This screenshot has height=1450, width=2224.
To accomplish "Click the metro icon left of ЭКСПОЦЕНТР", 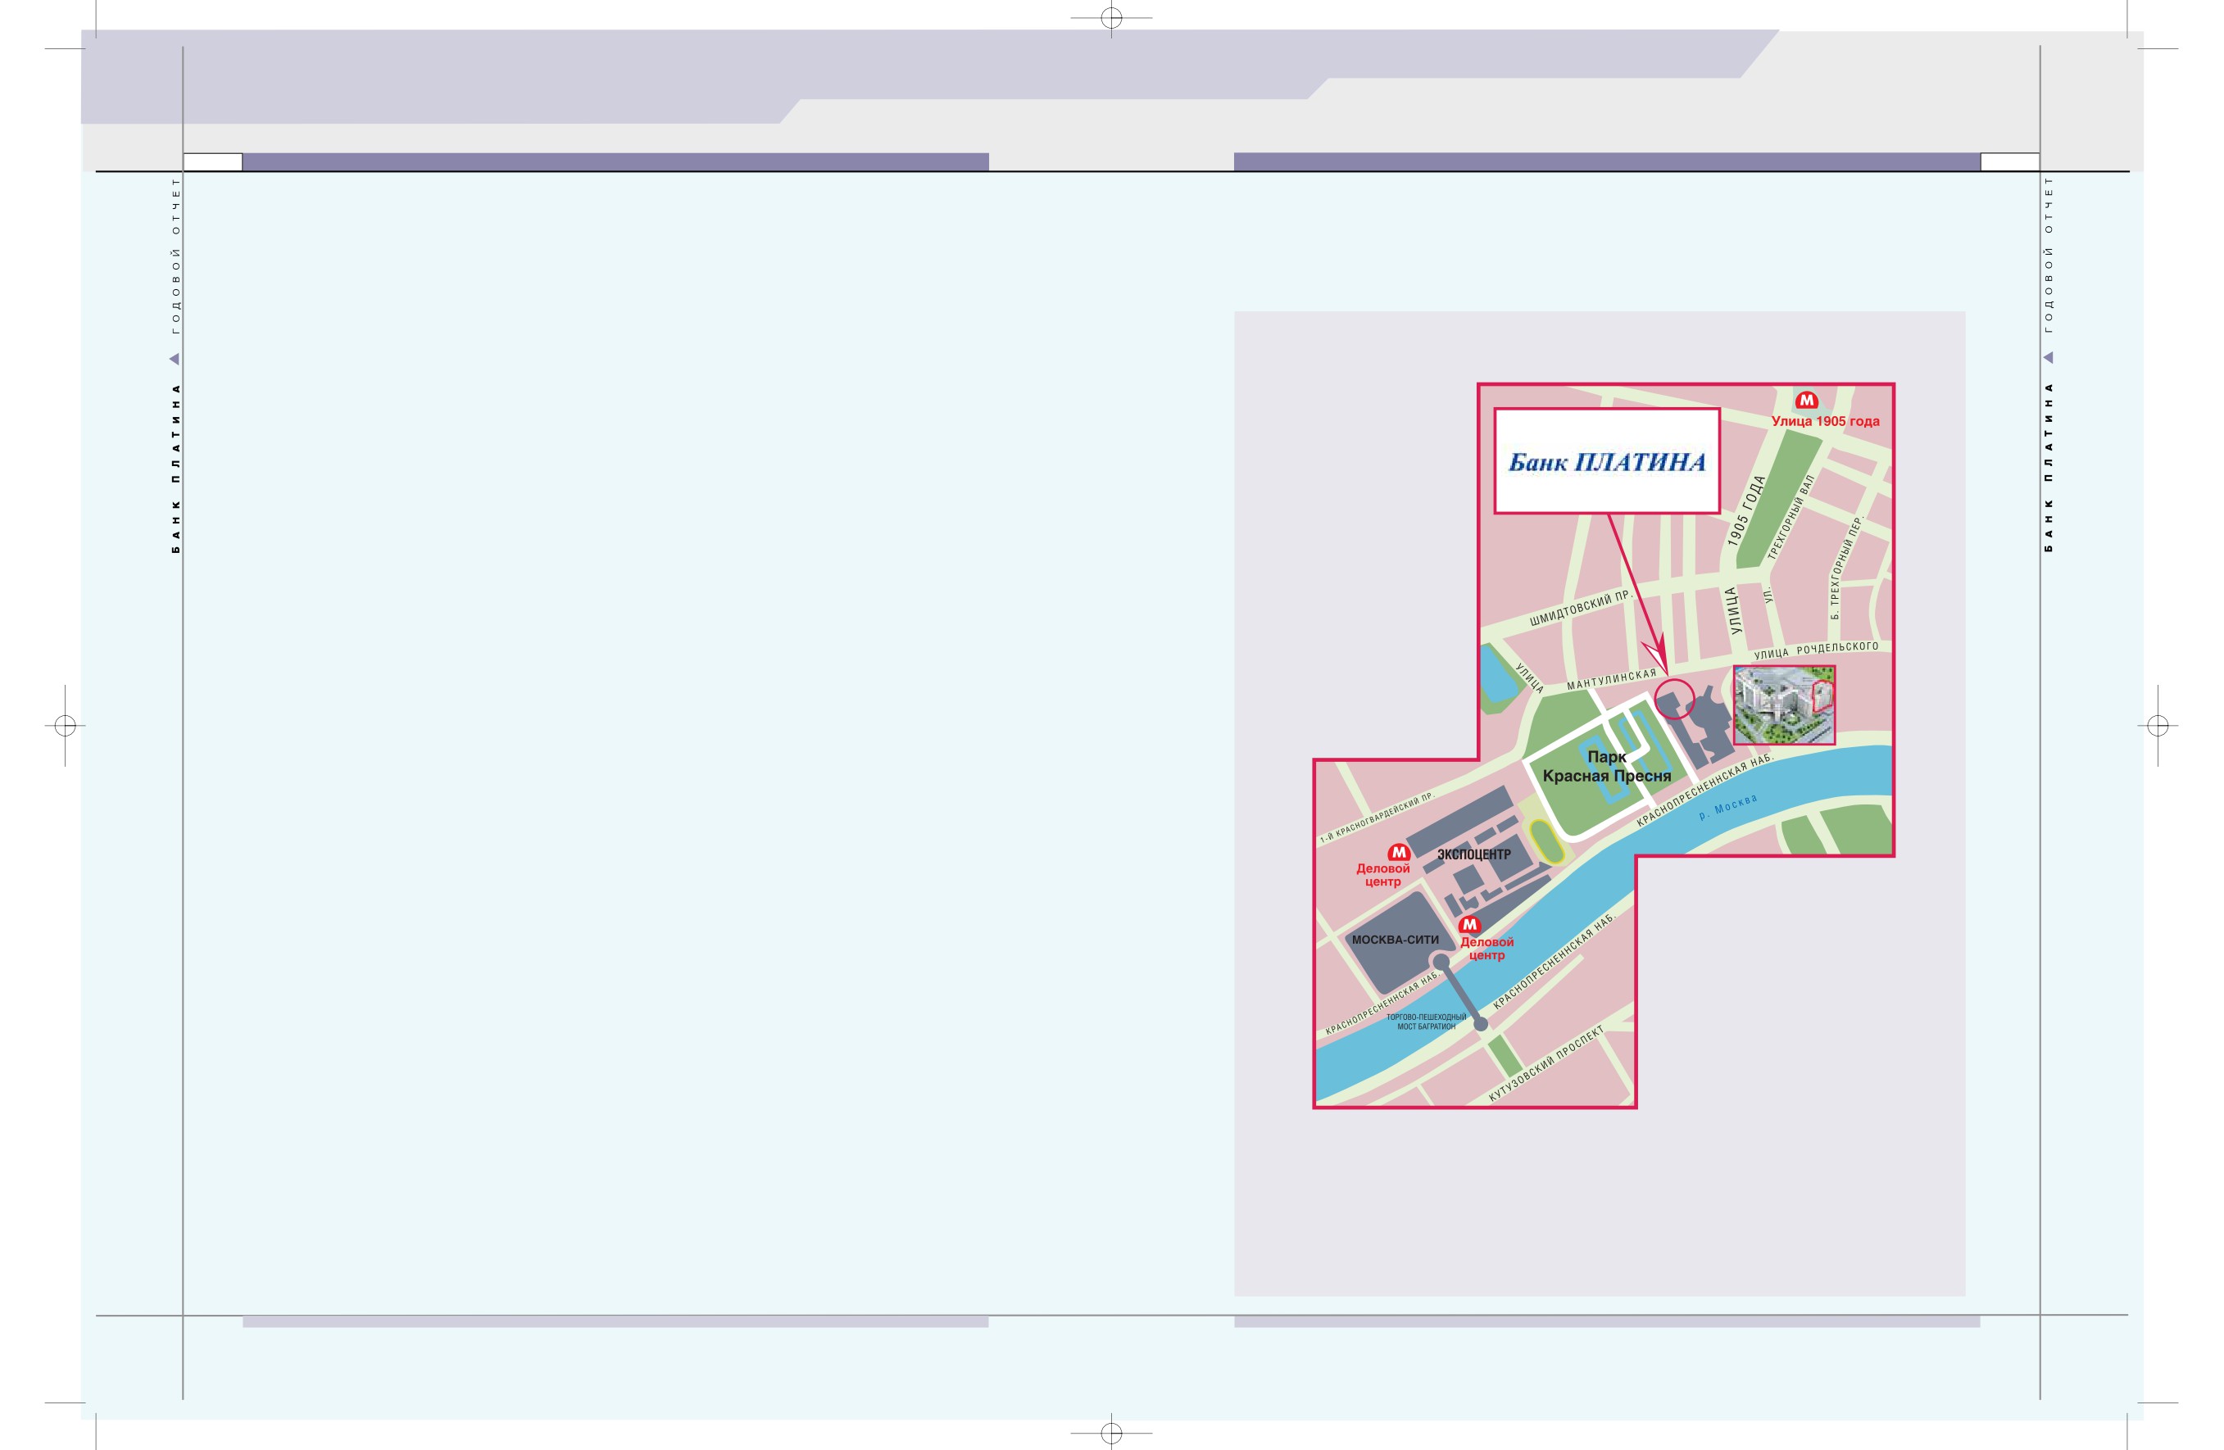I will (1398, 852).
